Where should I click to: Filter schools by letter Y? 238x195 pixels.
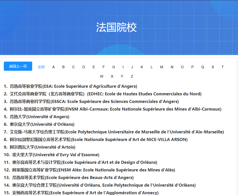[122, 76]
